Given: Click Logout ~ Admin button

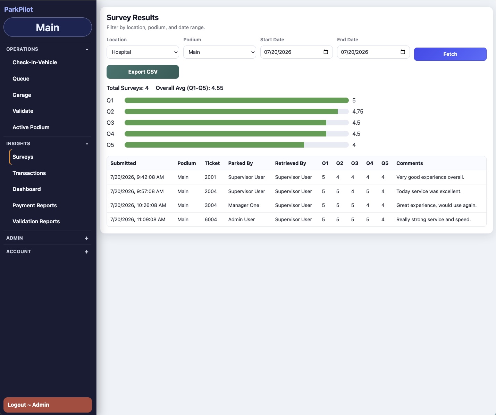Looking at the screenshot, I should (48, 405).
